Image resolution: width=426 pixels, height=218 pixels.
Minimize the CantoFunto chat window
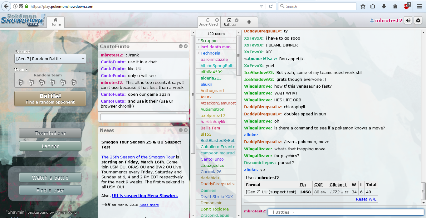[x=181, y=46]
